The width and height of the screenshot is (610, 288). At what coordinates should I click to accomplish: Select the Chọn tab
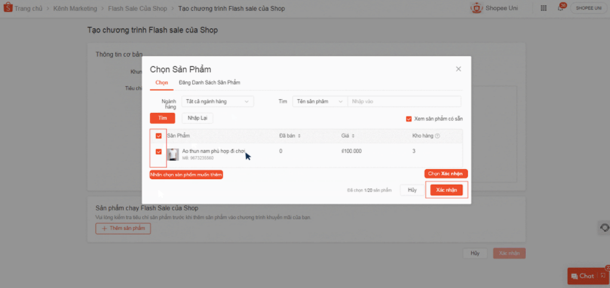pyautogui.click(x=161, y=82)
